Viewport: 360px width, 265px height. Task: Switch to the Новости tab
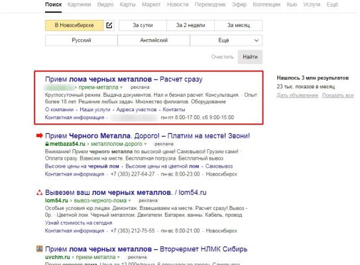(x=178, y=5)
